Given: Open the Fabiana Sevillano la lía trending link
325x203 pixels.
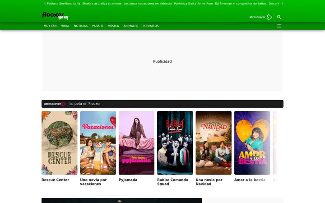Looking at the screenshot, I should pos(64,4).
